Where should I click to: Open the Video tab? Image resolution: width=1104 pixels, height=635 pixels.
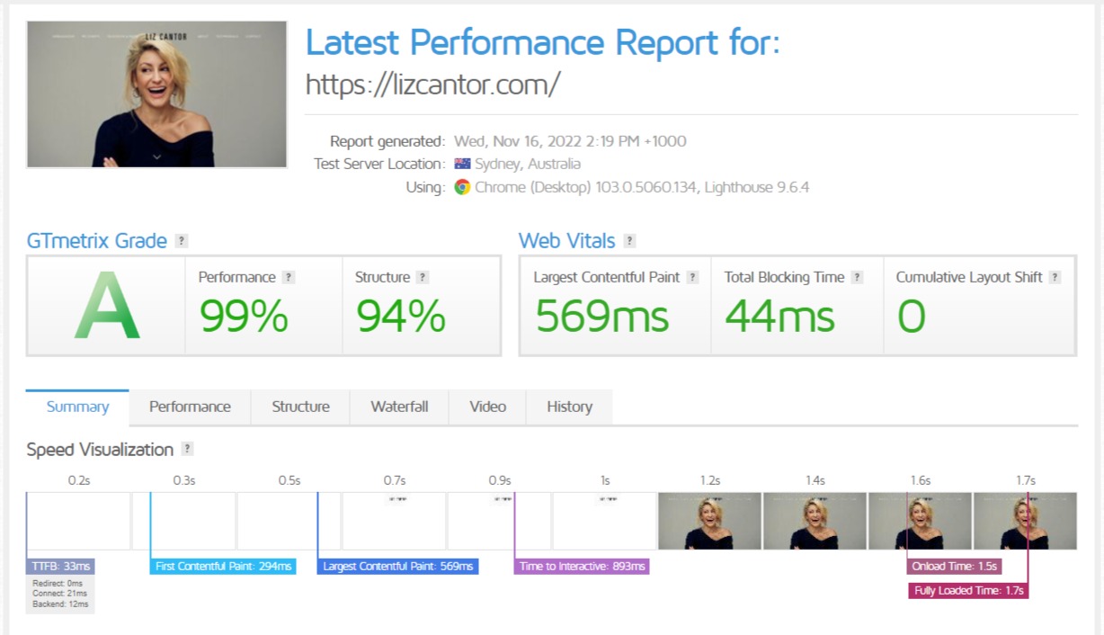(x=487, y=407)
